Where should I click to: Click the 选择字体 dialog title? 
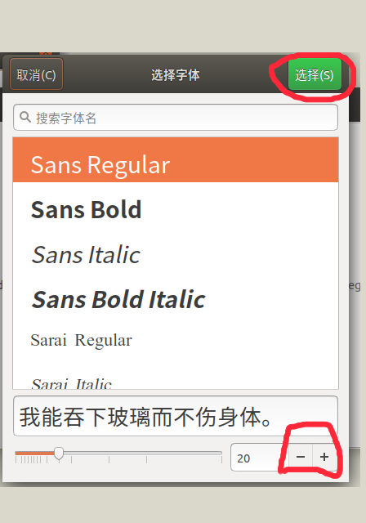pos(176,74)
